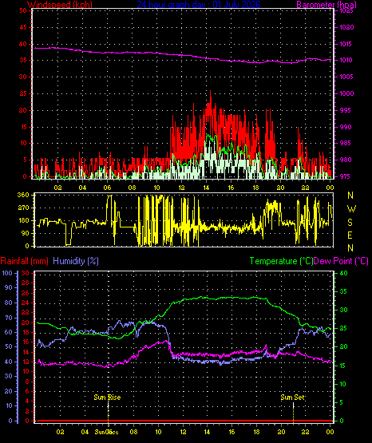Click hour label 18 under temperature graph
Screen dimensions: 372x443
pos(256,432)
